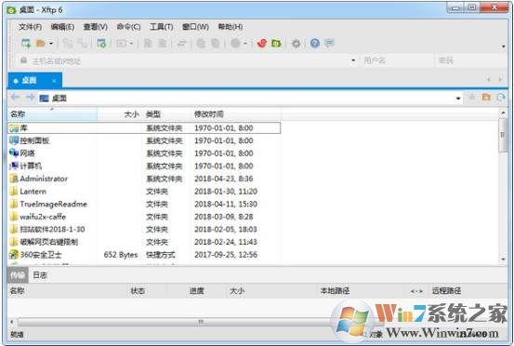Image resolution: width=514 pixels, height=346 pixels.
Task: Expand the path bar dropdown arrow
Action: click(458, 99)
